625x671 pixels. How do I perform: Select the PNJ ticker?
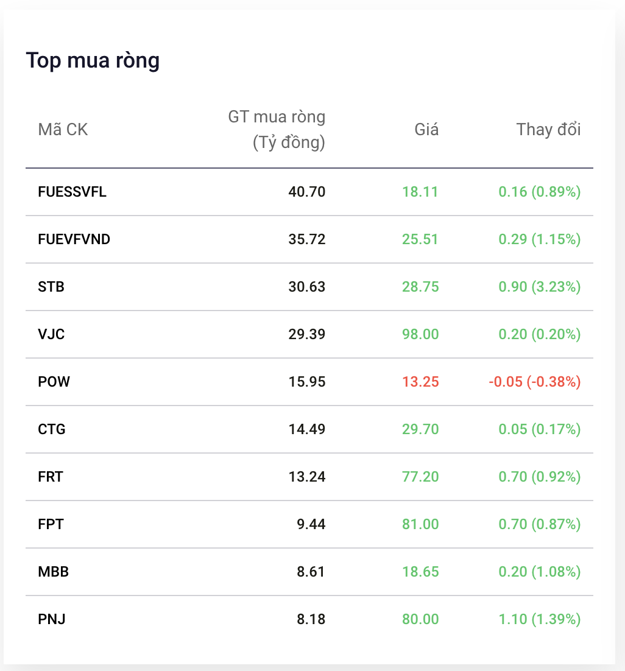pyautogui.click(x=52, y=619)
